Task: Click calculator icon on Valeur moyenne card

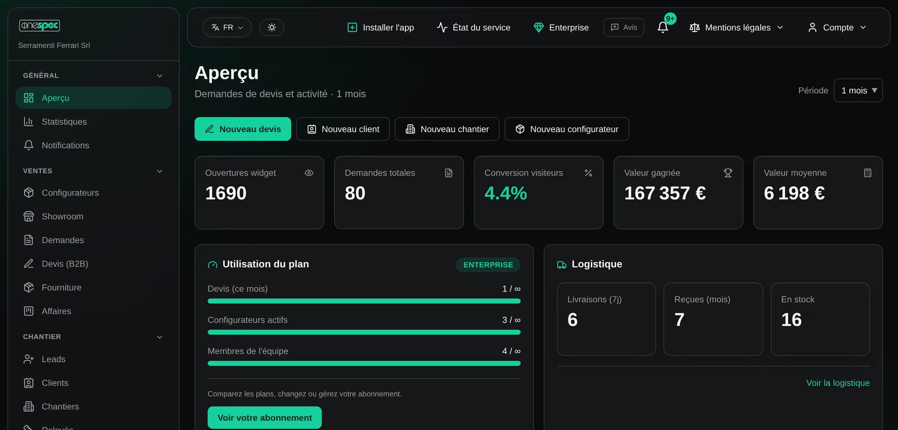Action: tap(867, 173)
